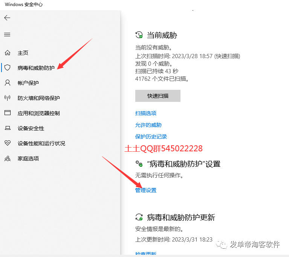
Task: Click the family people icon
Action: click(x=8, y=159)
